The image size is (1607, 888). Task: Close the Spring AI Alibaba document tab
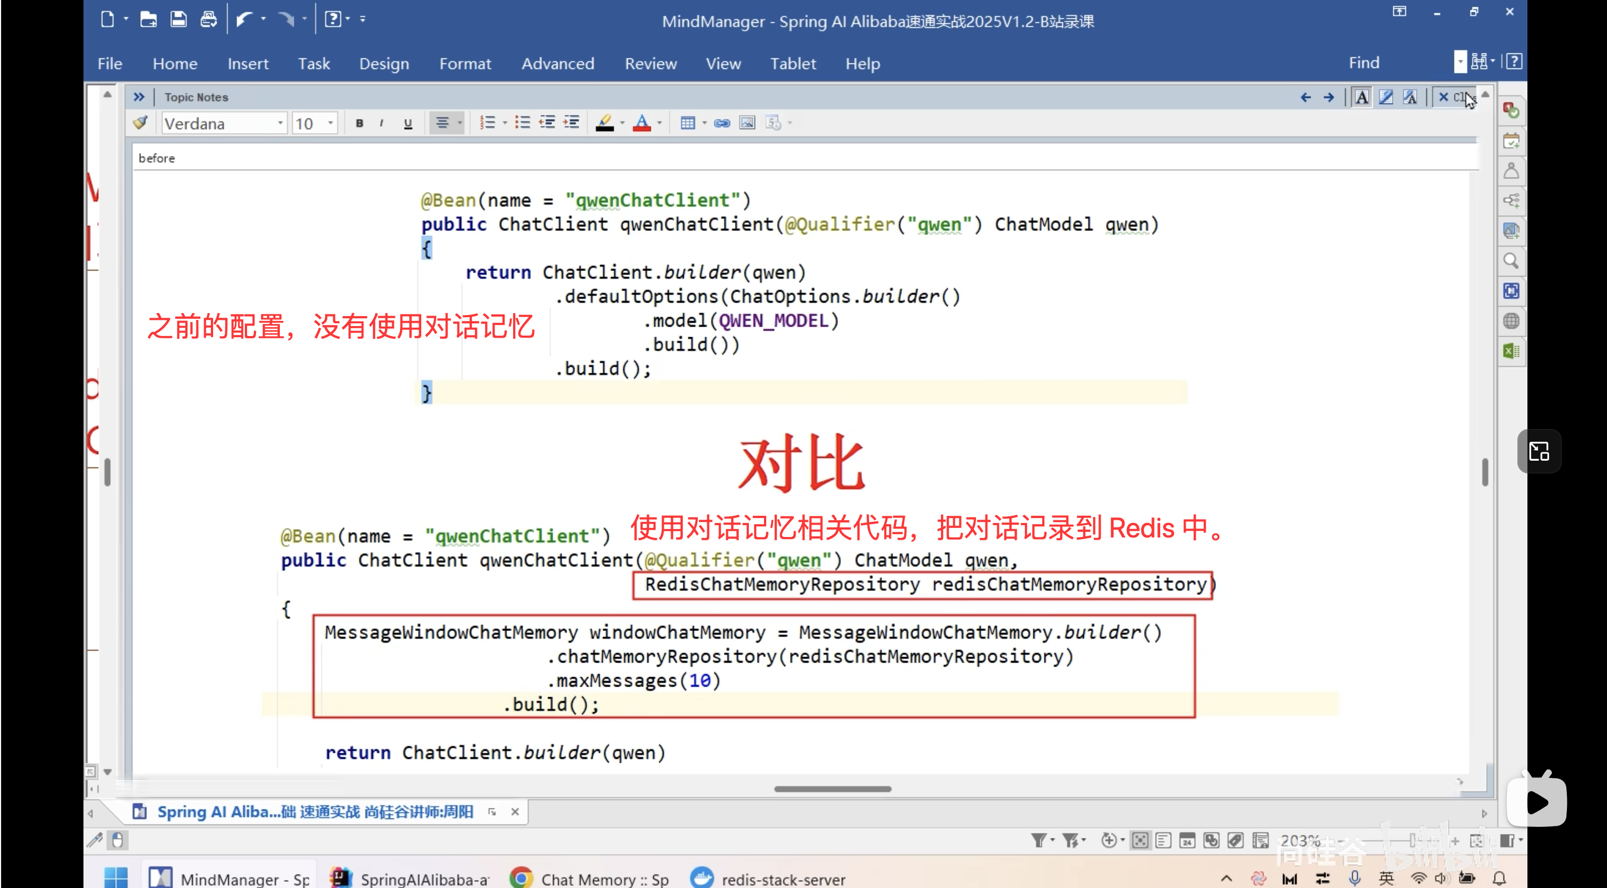coord(515,811)
